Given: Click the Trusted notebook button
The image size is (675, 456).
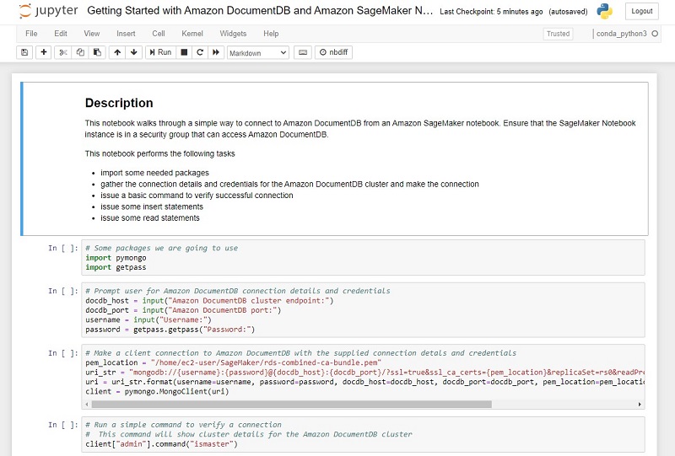Looking at the screenshot, I should click(558, 34).
